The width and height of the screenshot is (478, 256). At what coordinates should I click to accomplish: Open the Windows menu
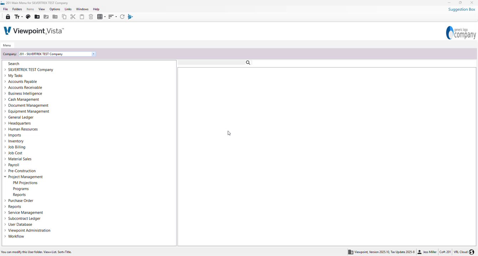point(82,9)
